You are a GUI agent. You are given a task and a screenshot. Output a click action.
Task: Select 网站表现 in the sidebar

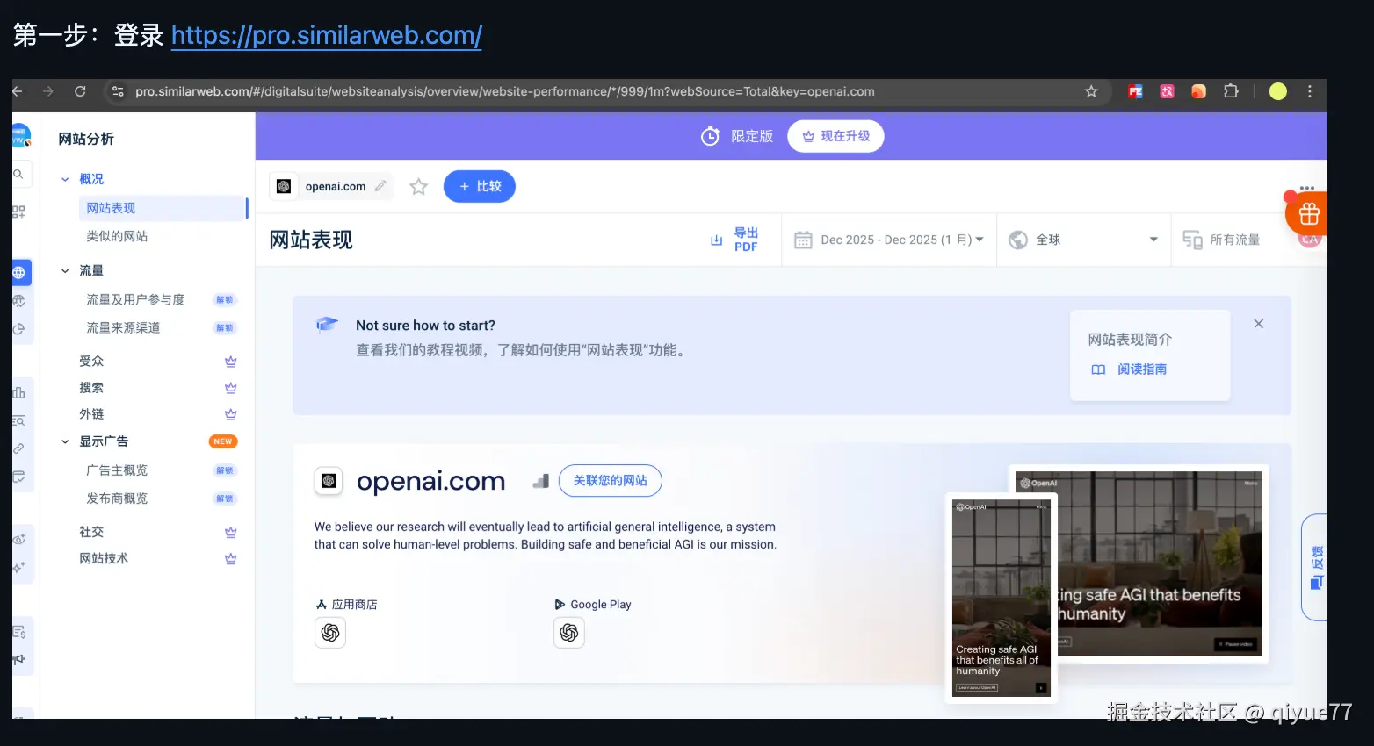tap(163, 208)
